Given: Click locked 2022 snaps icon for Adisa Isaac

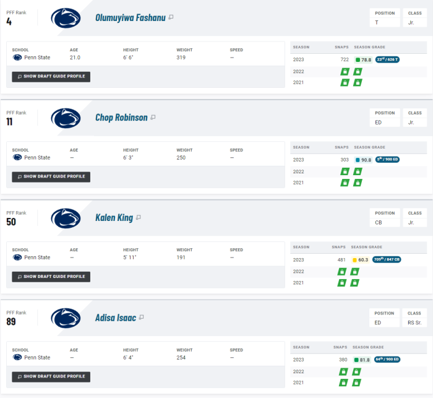Looking at the screenshot, I should pyautogui.click(x=343, y=372).
